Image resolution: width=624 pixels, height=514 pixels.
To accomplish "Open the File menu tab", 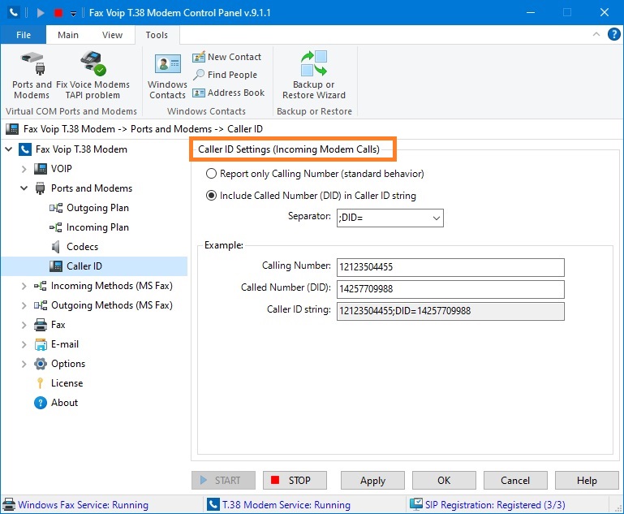I will [x=24, y=35].
